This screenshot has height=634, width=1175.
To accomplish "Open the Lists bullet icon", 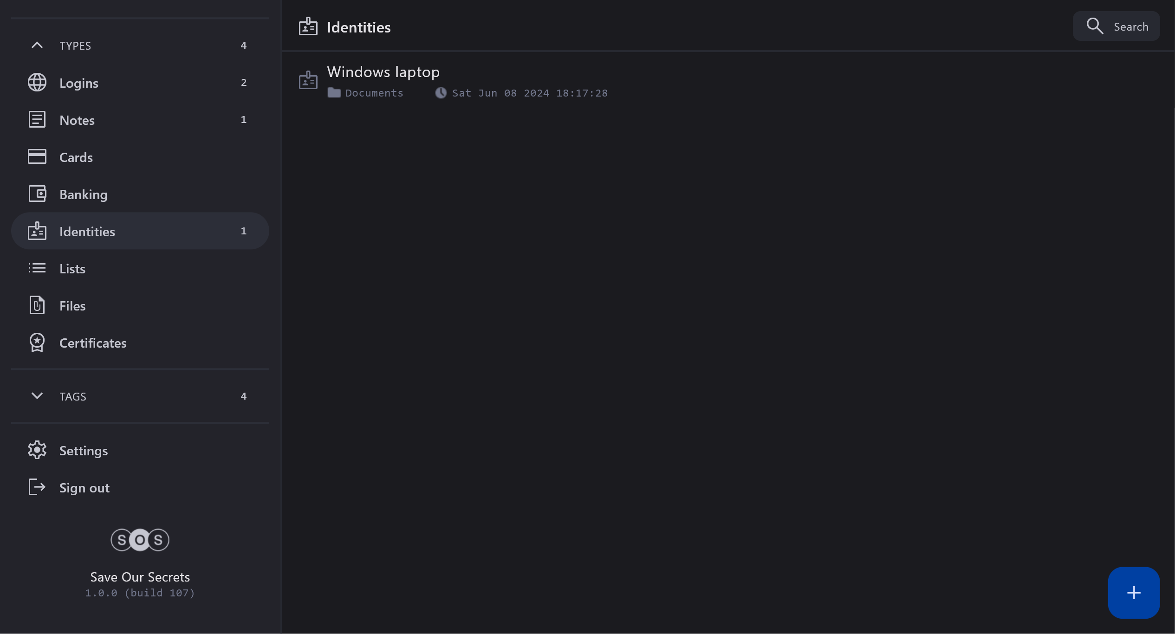I will [x=37, y=268].
